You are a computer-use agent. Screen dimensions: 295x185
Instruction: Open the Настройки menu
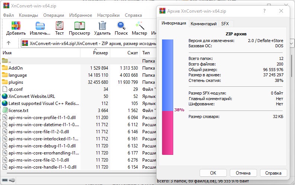pos(108,15)
